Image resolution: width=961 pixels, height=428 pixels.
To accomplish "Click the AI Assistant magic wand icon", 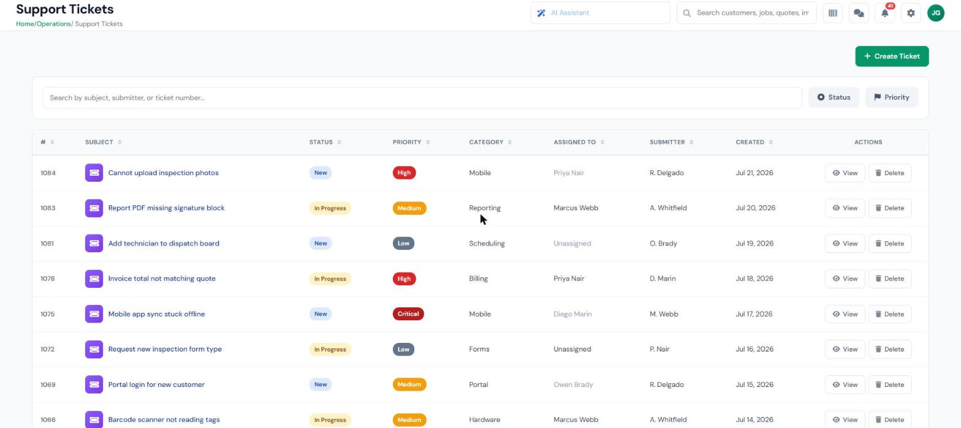I will pyautogui.click(x=541, y=13).
